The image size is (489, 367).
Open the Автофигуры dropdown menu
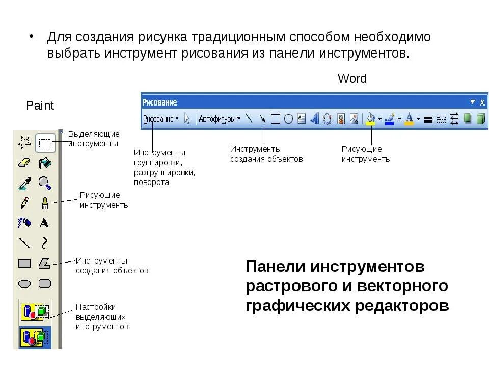tap(220, 119)
